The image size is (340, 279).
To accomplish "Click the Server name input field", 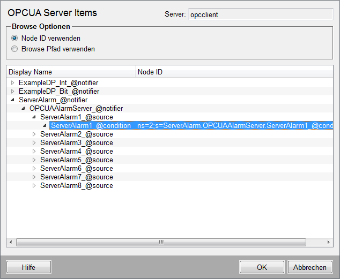I will tap(261, 14).
